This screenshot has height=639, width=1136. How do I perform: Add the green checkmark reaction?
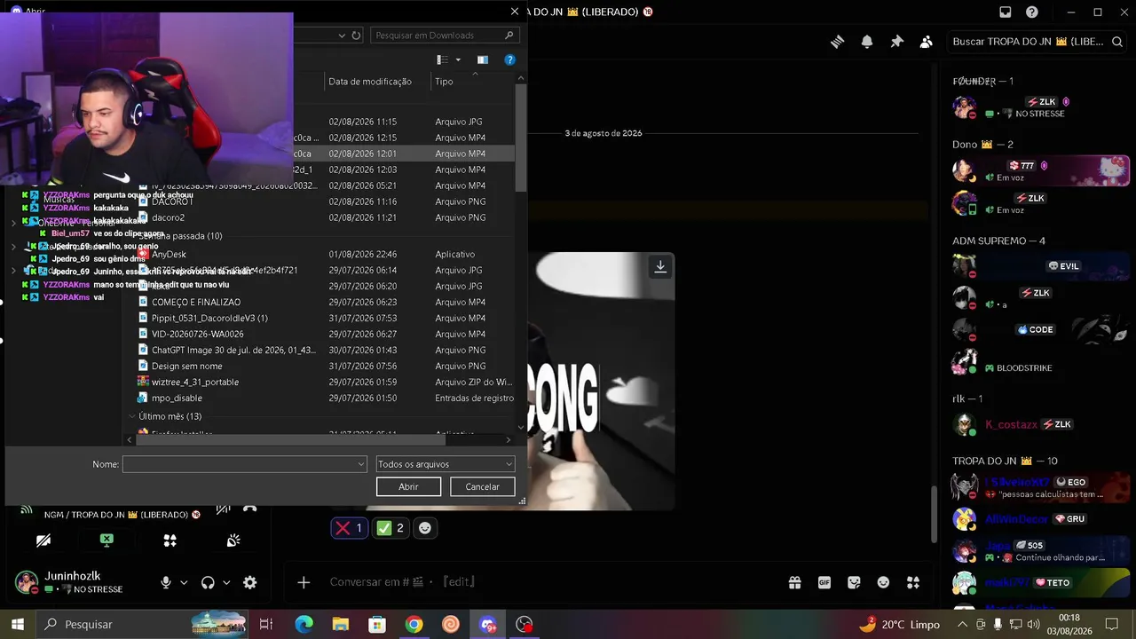tap(390, 528)
